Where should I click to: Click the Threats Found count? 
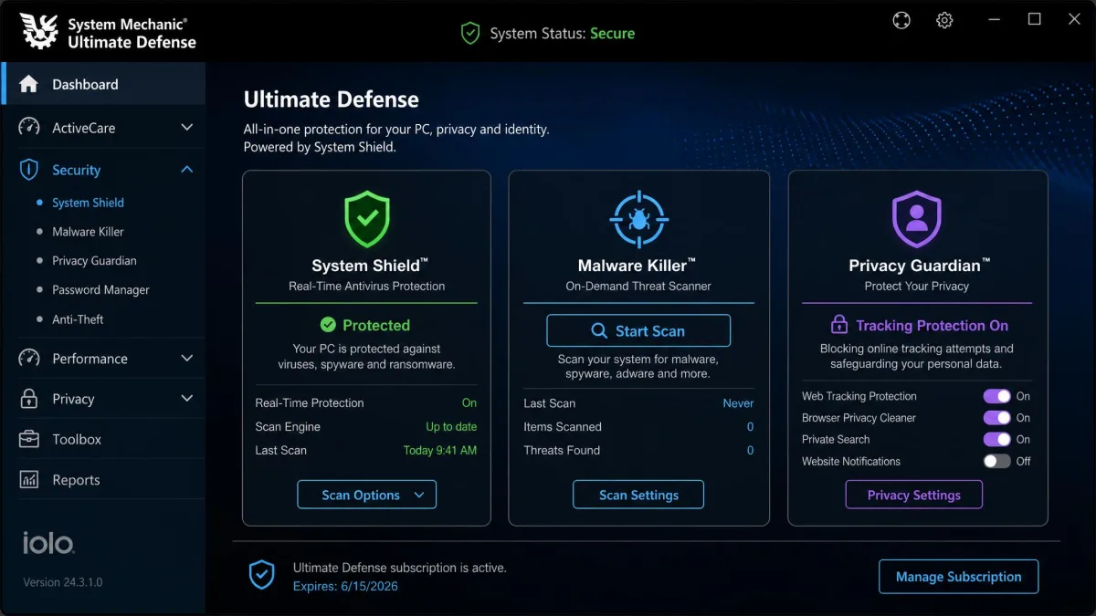(x=751, y=450)
